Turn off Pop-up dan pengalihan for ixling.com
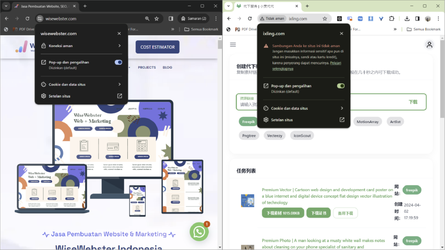Viewport: 445px width, 250px height. [x=340, y=86]
